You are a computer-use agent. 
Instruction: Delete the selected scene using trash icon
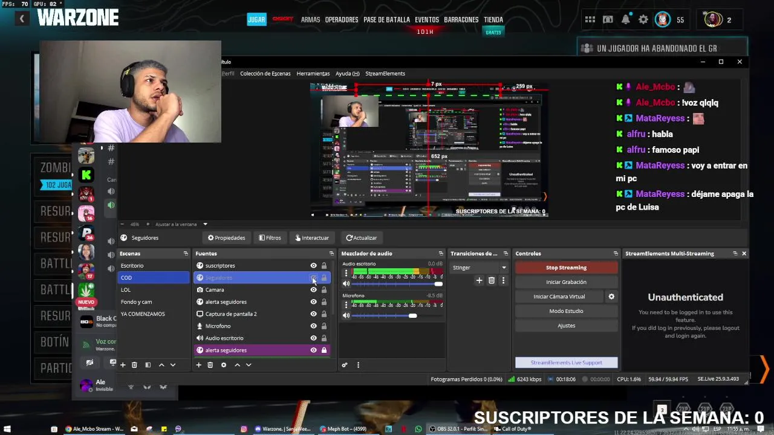[x=134, y=365]
